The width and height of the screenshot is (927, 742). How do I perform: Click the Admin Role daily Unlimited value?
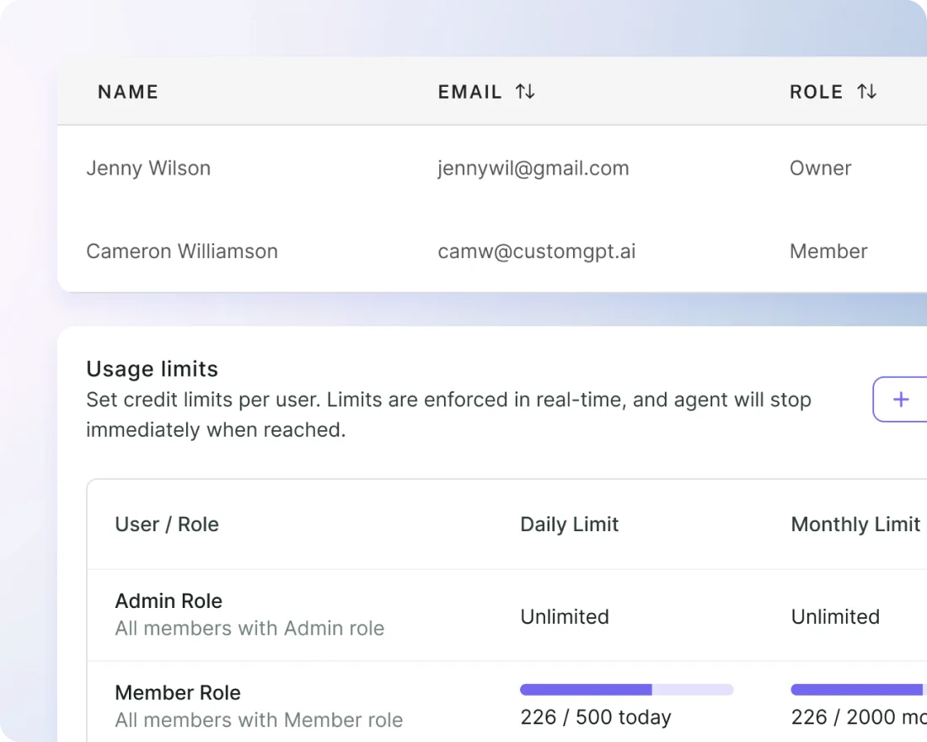point(565,616)
